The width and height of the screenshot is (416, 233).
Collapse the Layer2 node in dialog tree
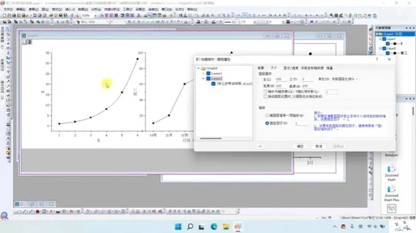pos(204,79)
